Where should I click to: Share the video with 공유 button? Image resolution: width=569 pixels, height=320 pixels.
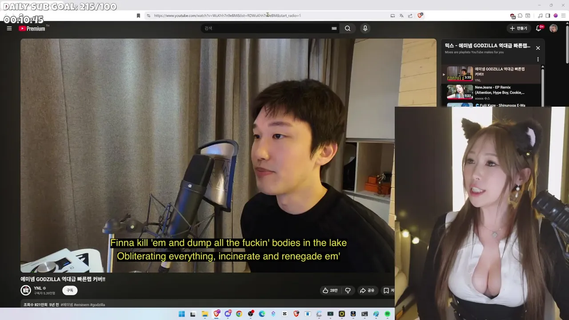[367, 290]
